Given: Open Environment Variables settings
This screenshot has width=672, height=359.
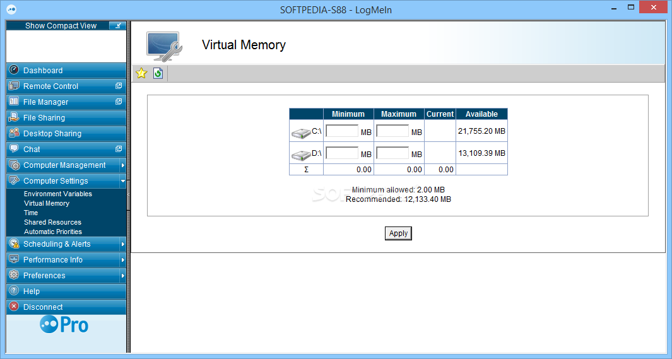Looking at the screenshot, I should coord(58,194).
